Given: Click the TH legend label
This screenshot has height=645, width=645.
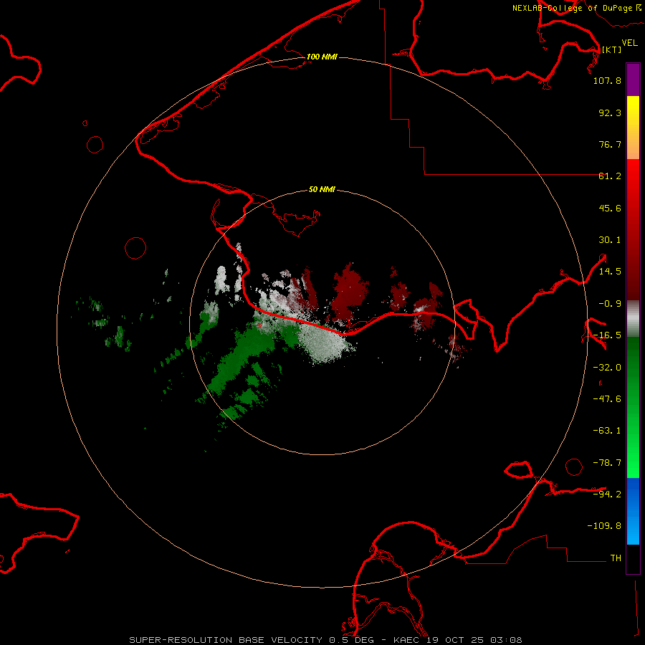Looking at the screenshot, I should pos(616,558).
